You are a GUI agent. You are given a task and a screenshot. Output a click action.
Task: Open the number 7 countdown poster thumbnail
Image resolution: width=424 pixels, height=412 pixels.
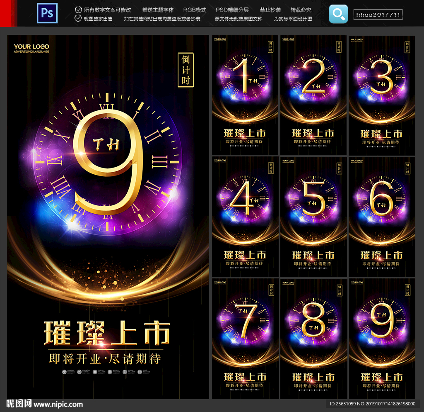pos(245,339)
